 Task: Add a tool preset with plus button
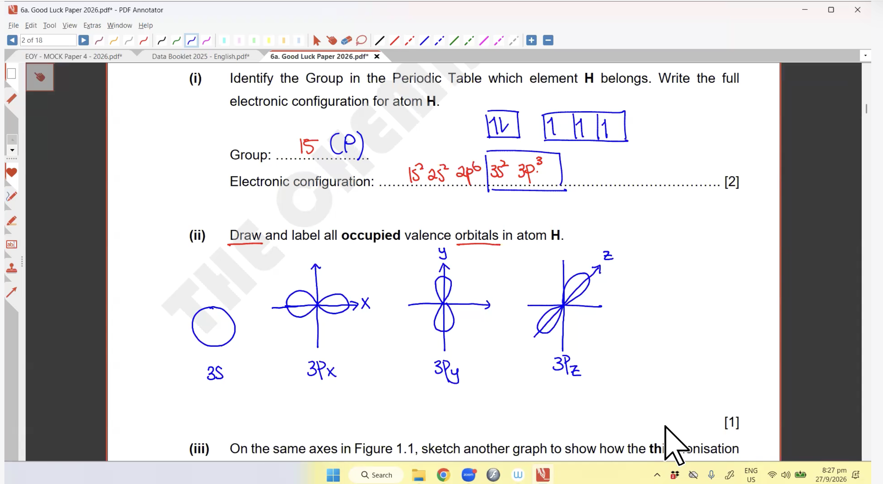(531, 40)
